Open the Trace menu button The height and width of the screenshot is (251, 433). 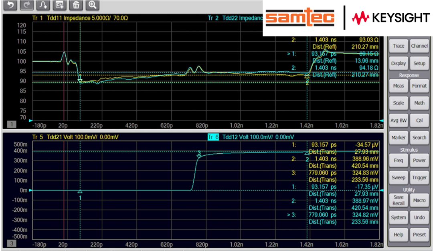(x=399, y=46)
